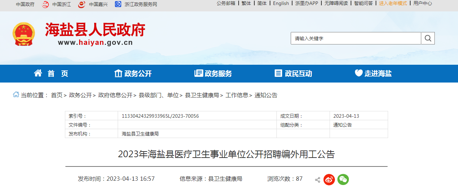Go to 县卫生健康局 breadcrumb
Image resolution: width=458 pixels, height=196 pixels.
coord(202,95)
